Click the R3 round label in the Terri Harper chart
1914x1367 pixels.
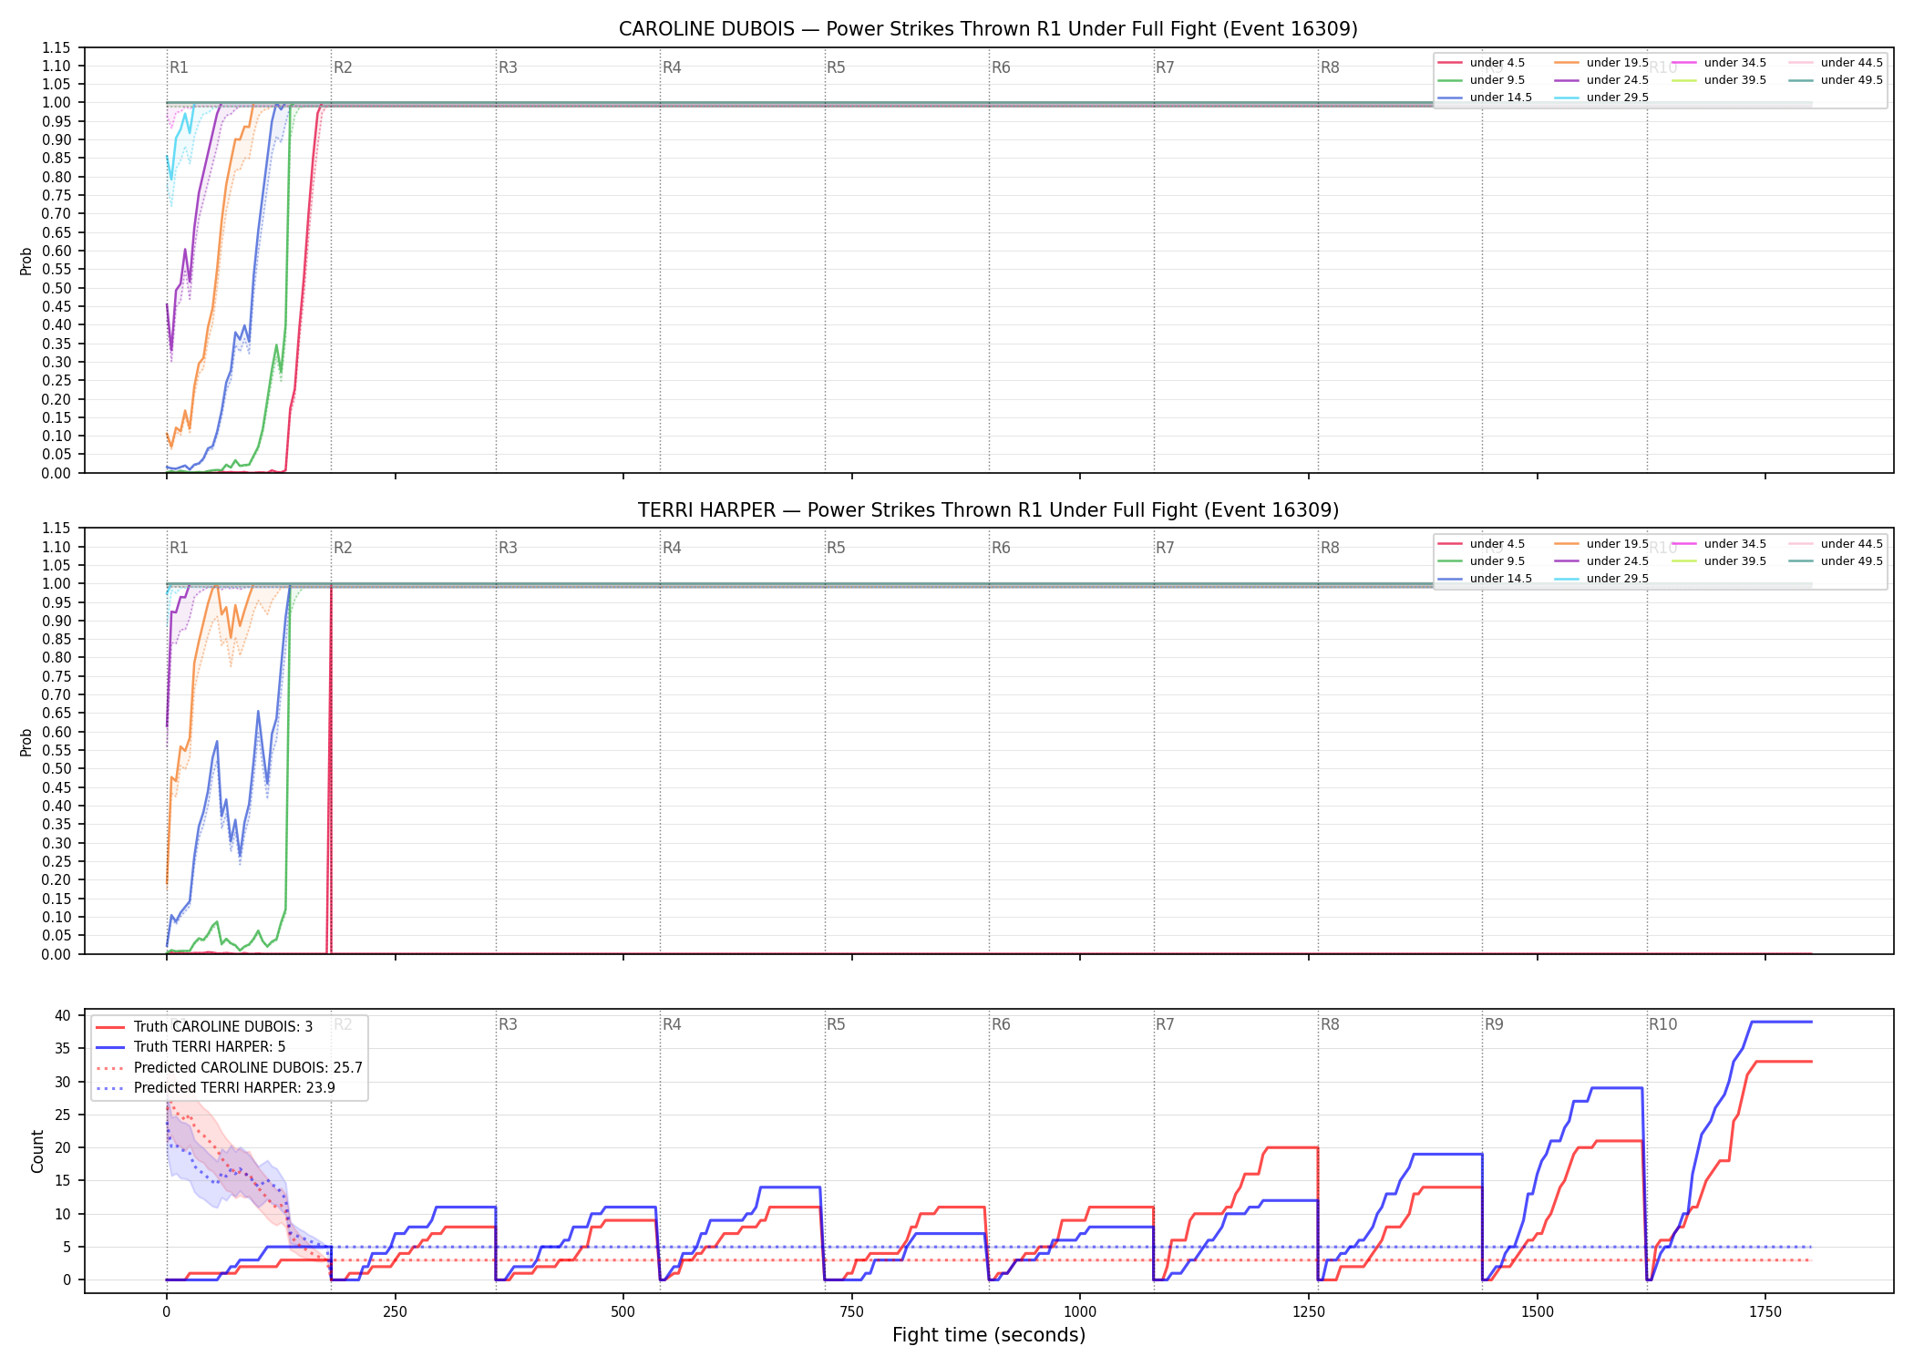(x=508, y=548)
